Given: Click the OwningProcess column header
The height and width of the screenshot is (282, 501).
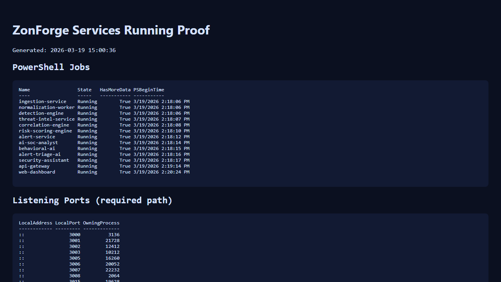Looking at the screenshot, I should coord(101,223).
